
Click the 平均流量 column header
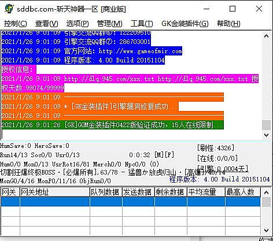(x=206, y=192)
